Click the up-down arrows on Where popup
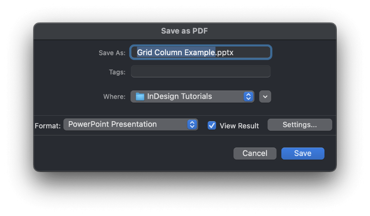The image size is (370, 216). click(x=249, y=96)
